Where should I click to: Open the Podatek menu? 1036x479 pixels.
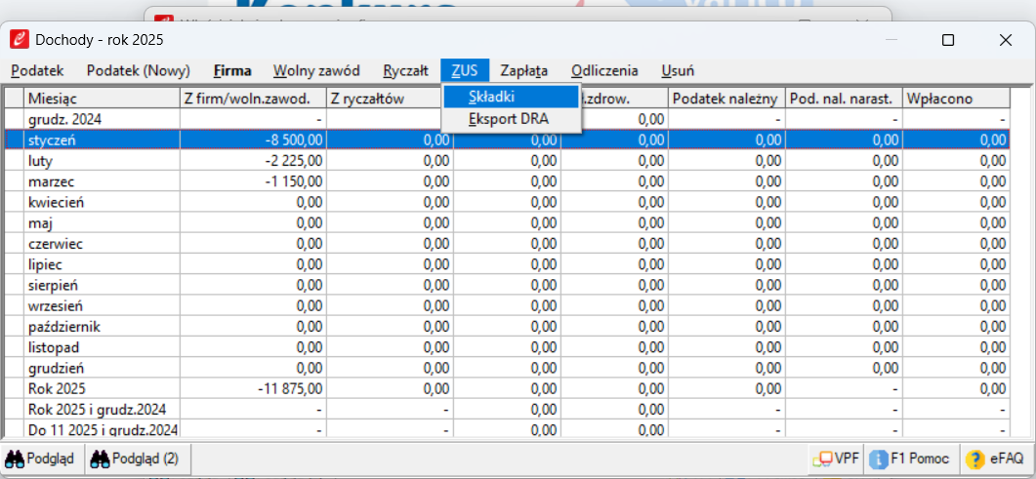(37, 70)
